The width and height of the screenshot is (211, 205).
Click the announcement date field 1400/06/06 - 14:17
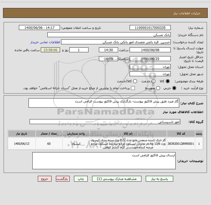[39, 28]
